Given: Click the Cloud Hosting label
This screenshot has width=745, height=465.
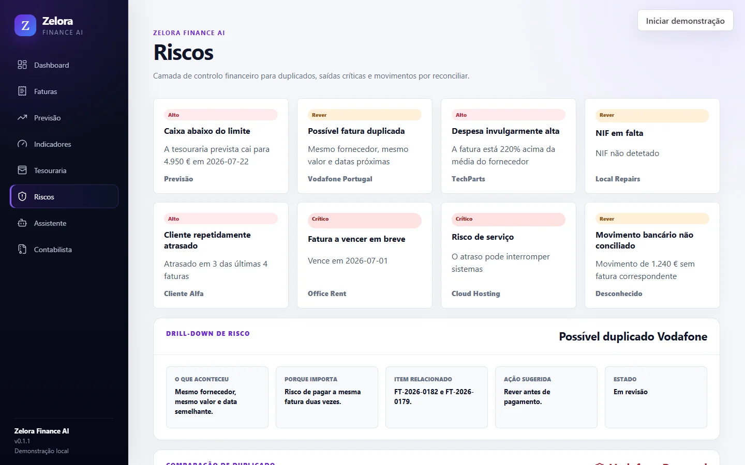Looking at the screenshot, I should 476,293.
